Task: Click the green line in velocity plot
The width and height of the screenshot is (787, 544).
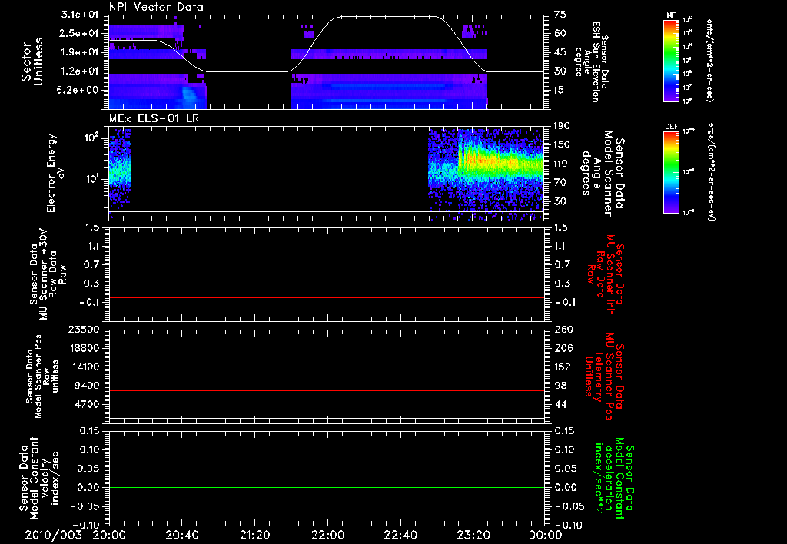Action: (x=327, y=487)
